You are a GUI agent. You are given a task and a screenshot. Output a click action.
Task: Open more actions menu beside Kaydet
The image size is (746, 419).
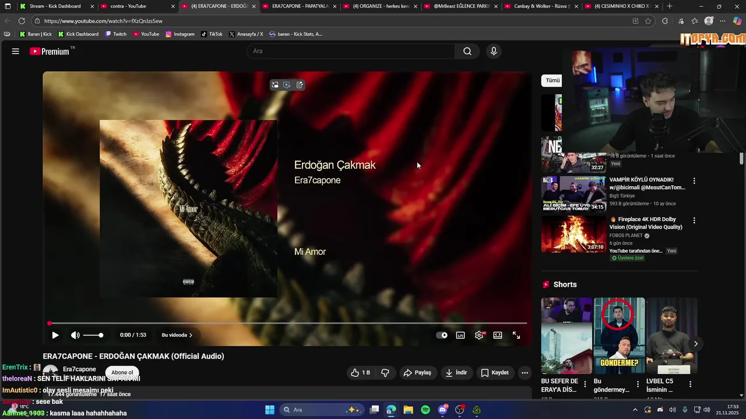point(525,372)
